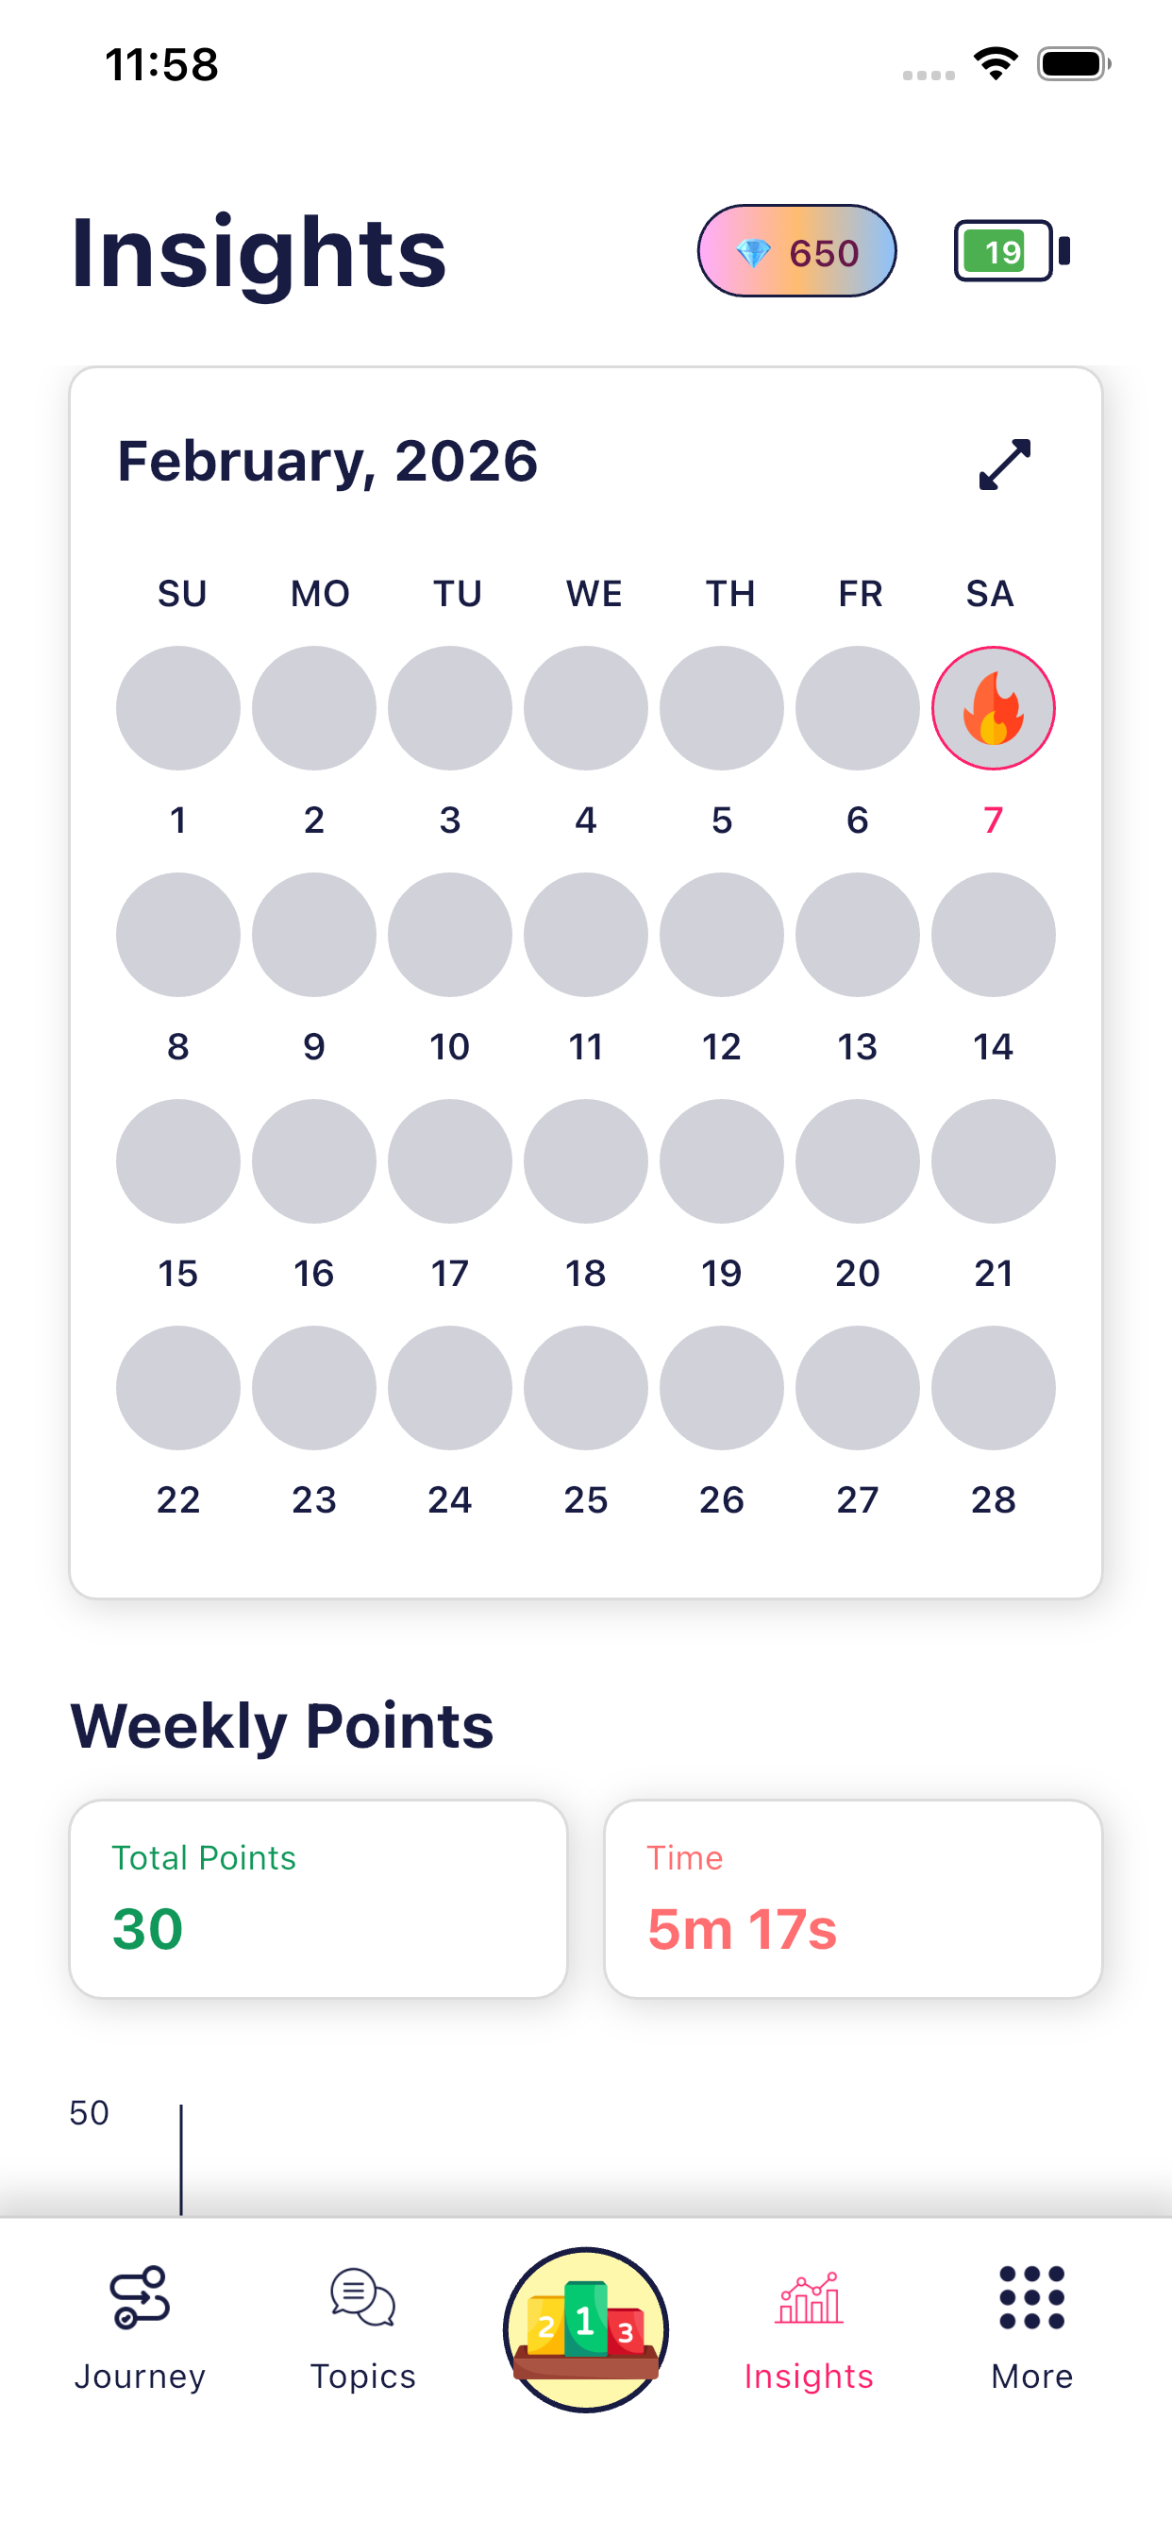Tap the February, 2026 month heading
The height and width of the screenshot is (2538, 1172).
click(x=327, y=461)
